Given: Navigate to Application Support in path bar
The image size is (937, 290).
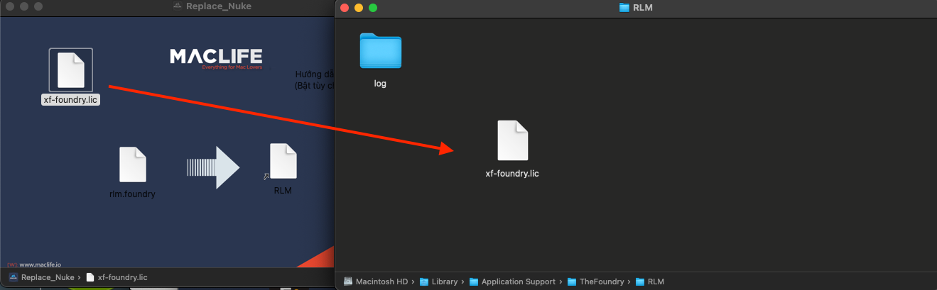Looking at the screenshot, I should tap(518, 281).
